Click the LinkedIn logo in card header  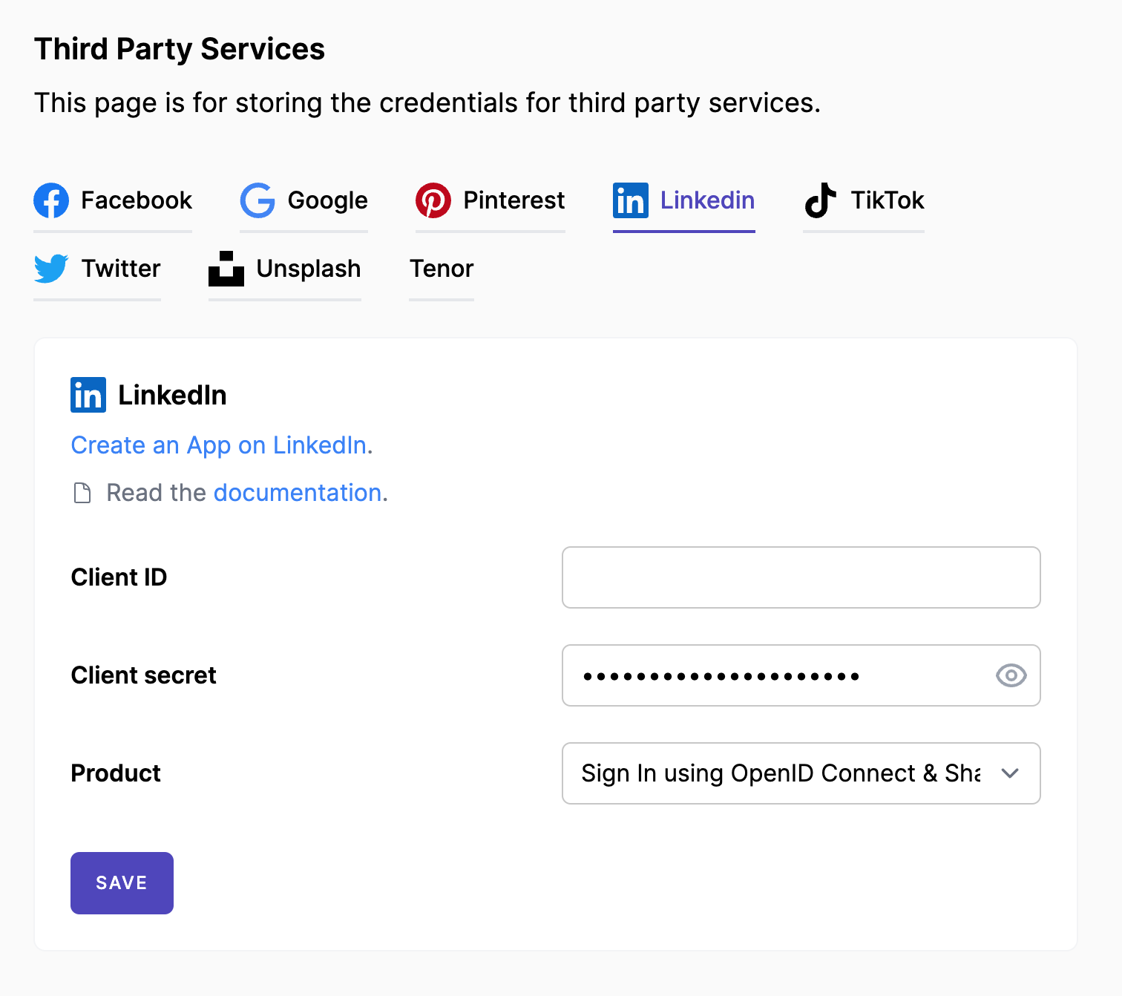tap(88, 395)
